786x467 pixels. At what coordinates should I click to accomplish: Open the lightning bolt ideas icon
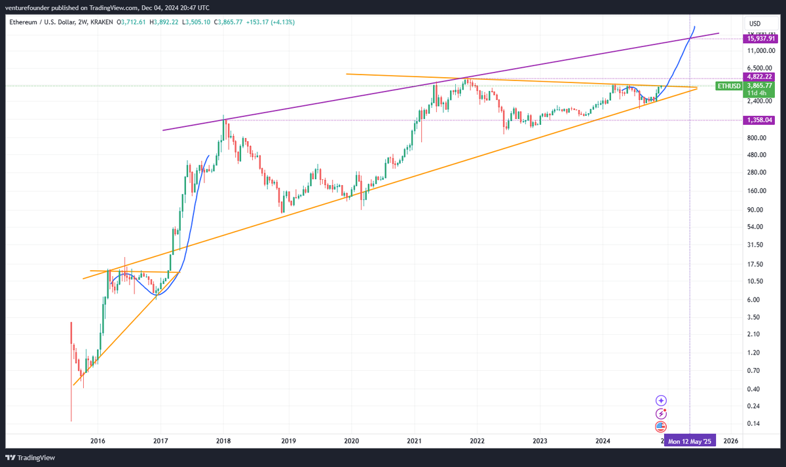coord(662,413)
